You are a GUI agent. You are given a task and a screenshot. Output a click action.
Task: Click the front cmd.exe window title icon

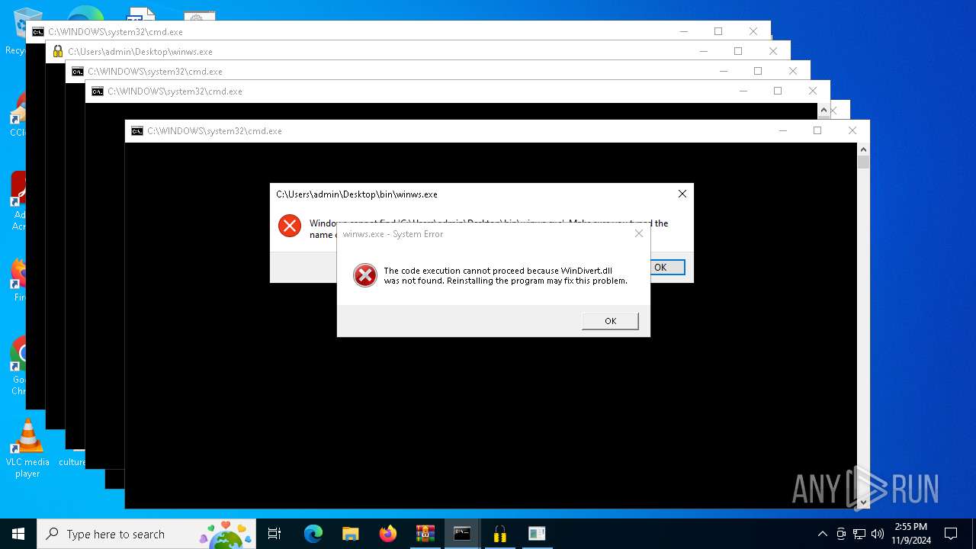click(x=137, y=131)
